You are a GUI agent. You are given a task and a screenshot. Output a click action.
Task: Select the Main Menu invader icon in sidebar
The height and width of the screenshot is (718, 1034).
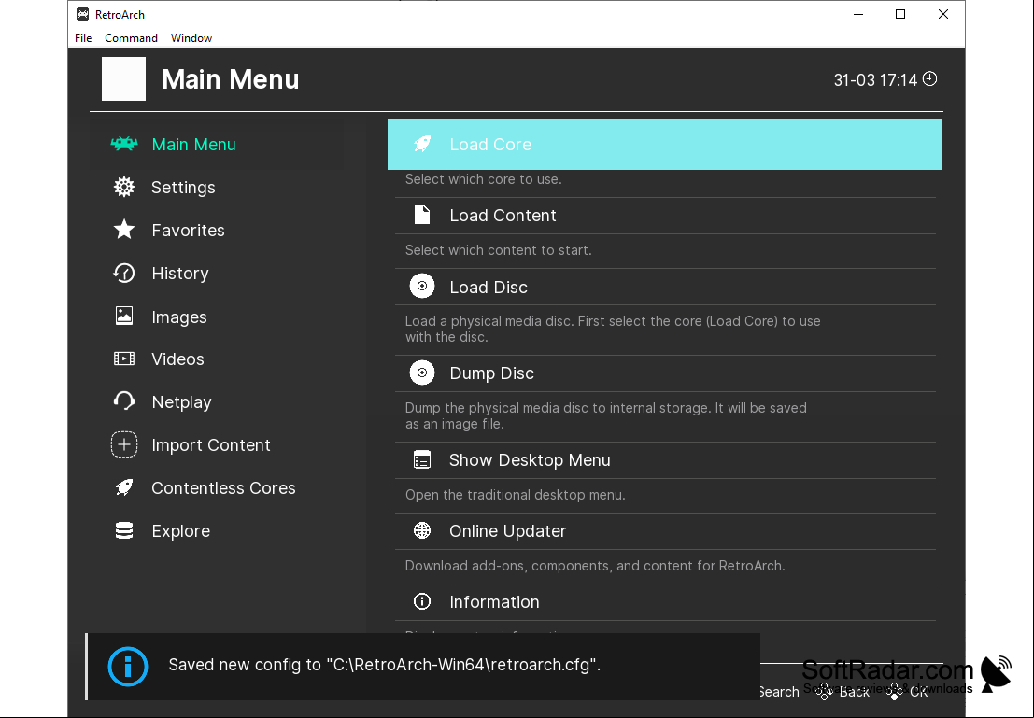(x=124, y=144)
